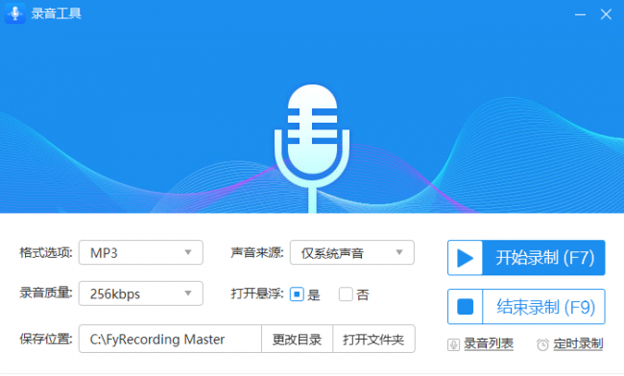This screenshot has height=376, width=624.
Task: Click the 保存位置 label
Action: click(x=46, y=339)
